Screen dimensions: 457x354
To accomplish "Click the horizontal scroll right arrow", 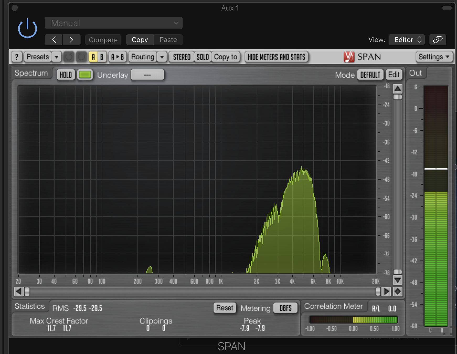I will coord(386,291).
